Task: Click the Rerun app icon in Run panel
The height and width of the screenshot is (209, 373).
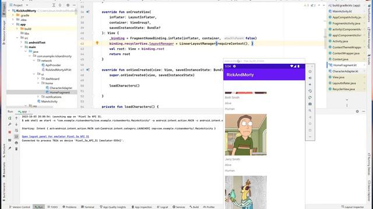Action: 10,118
